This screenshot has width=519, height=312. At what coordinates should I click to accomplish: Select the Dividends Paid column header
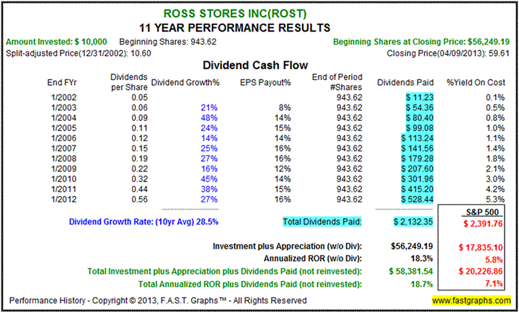coord(405,82)
